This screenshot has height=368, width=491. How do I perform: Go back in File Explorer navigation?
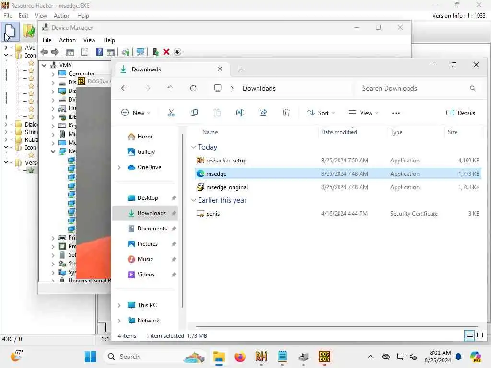tap(124, 88)
